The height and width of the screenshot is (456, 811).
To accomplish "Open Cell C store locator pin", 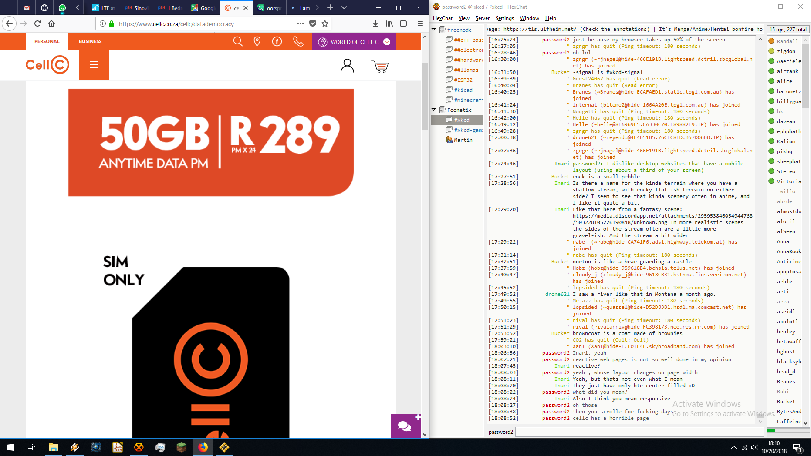I will tap(257, 41).
